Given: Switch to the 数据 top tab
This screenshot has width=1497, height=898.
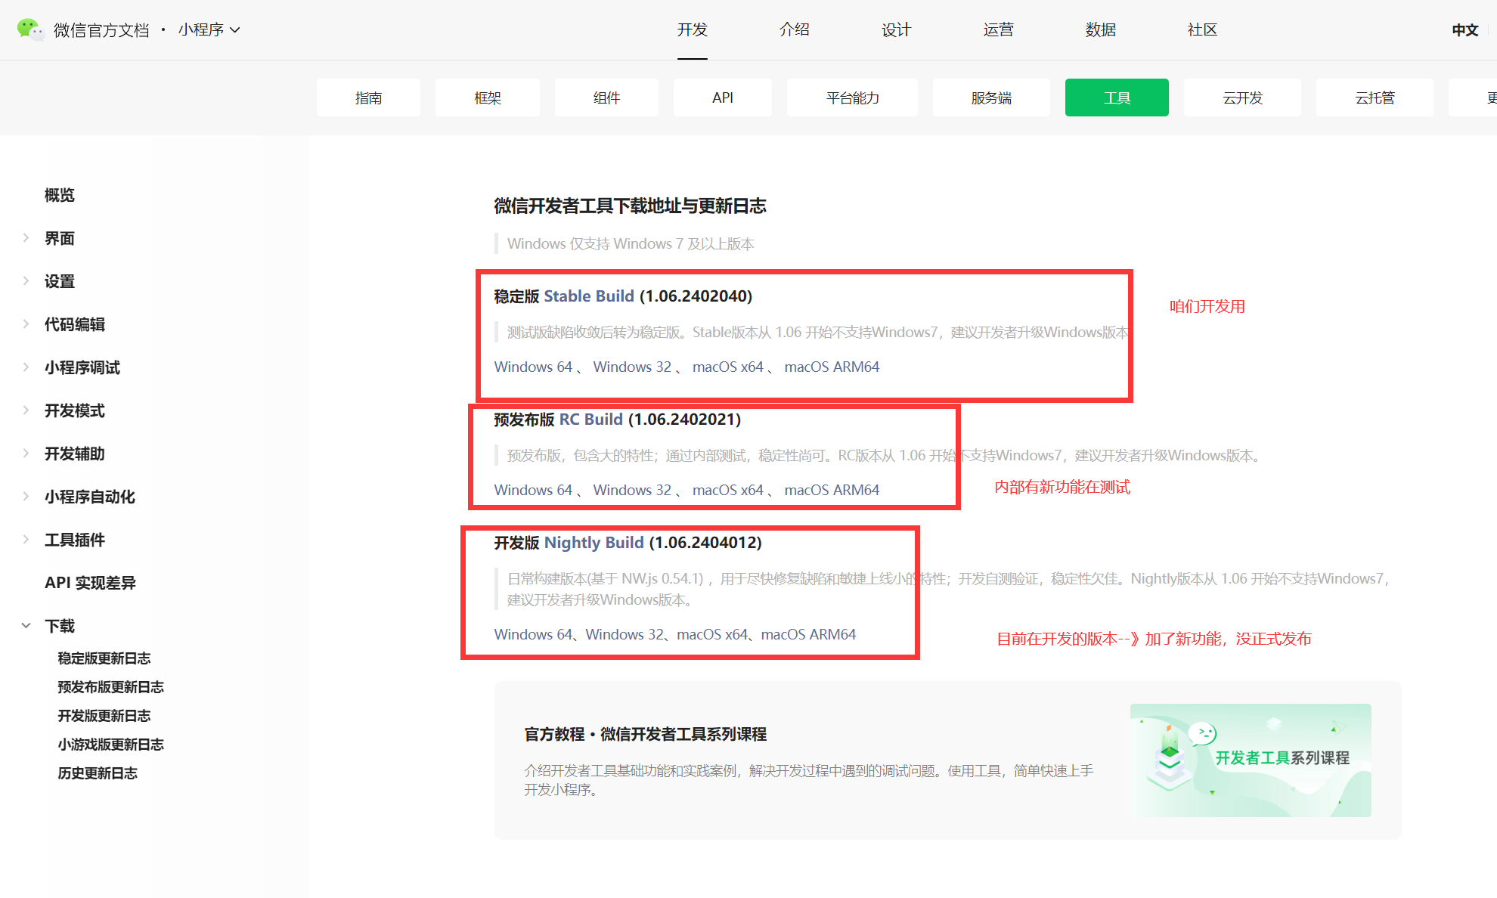Looking at the screenshot, I should [1101, 29].
